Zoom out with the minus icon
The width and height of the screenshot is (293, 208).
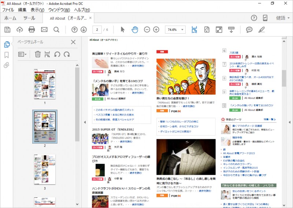click(x=147, y=30)
